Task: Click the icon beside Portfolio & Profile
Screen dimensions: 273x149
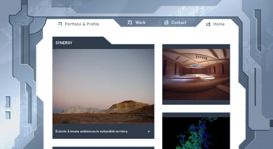Action: 60,24
